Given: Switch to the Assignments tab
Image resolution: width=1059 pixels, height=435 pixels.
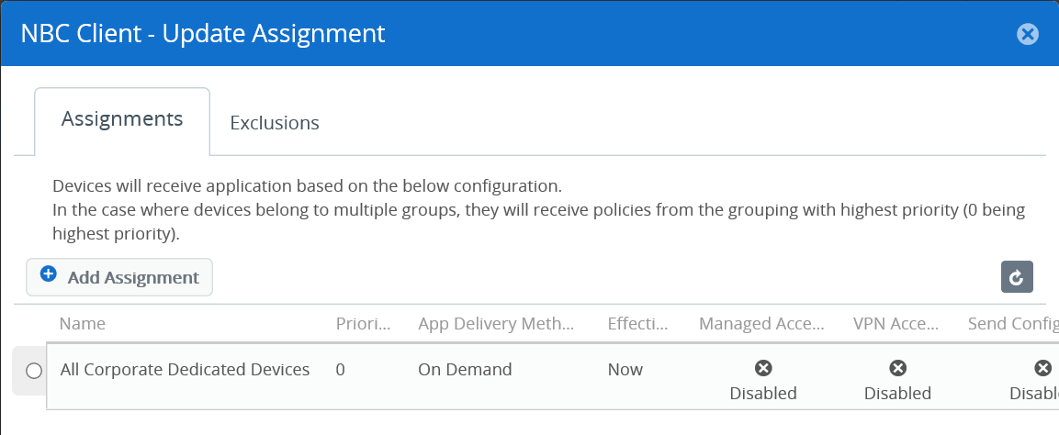Looking at the screenshot, I should 122,119.
